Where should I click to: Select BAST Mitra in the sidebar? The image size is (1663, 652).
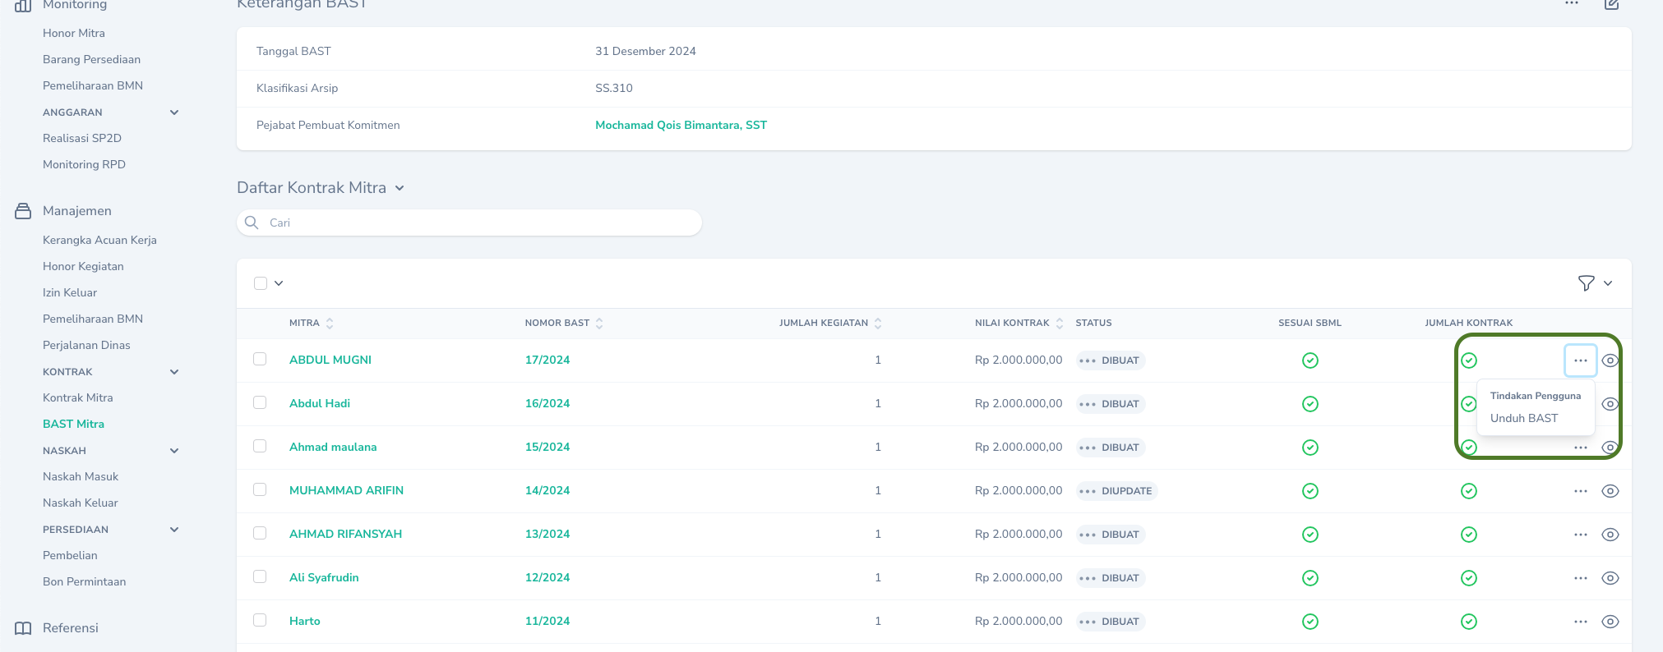coord(73,425)
